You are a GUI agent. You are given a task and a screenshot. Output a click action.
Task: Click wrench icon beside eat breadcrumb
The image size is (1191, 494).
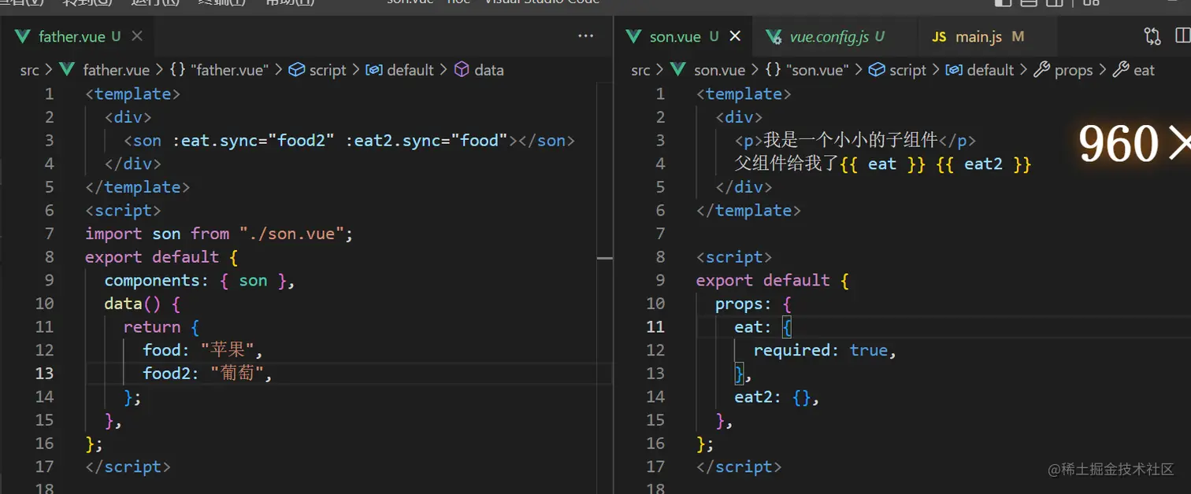[1121, 70]
